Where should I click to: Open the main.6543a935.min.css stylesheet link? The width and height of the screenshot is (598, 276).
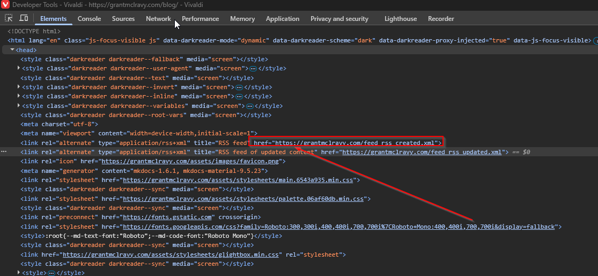coord(239,180)
